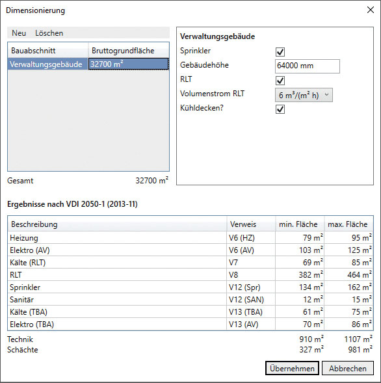Screen dimensions: 381x383
Task: Click the Abbrechen button
Action: pos(348,368)
